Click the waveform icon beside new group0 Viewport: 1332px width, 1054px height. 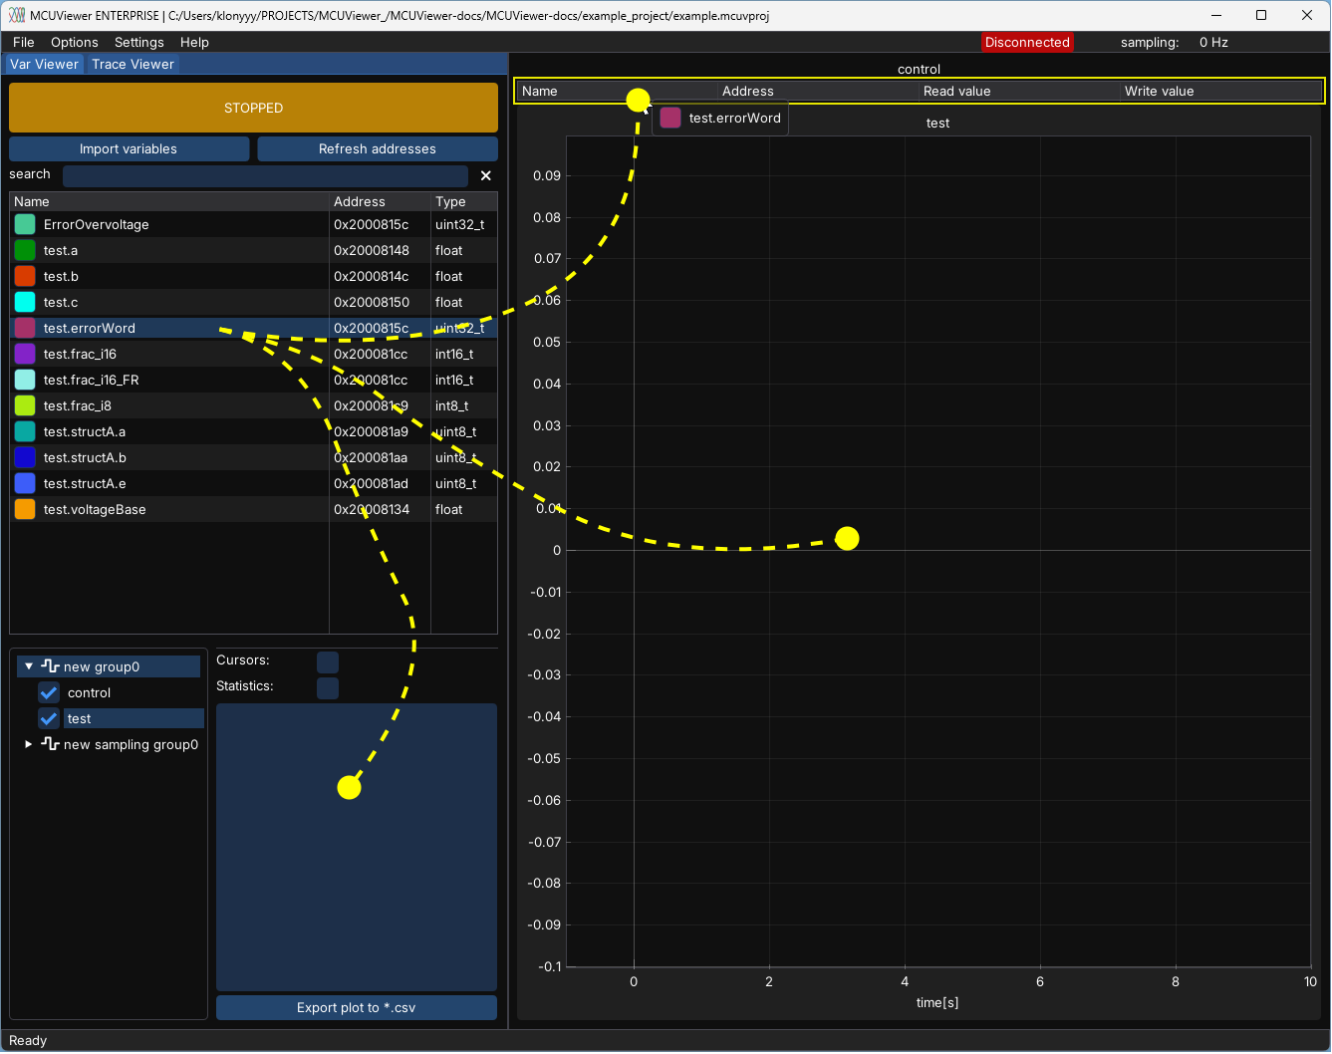tap(51, 666)
